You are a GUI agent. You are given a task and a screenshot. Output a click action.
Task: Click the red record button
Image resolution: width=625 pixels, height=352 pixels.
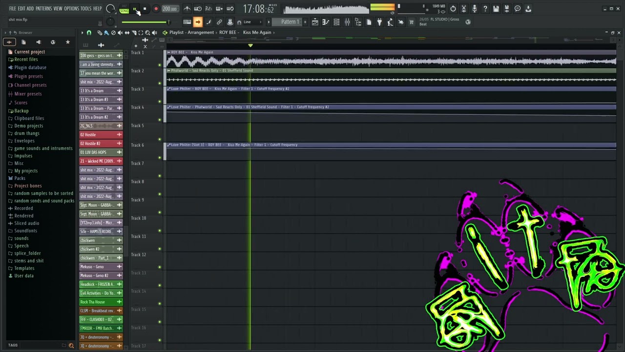[156, 9]
